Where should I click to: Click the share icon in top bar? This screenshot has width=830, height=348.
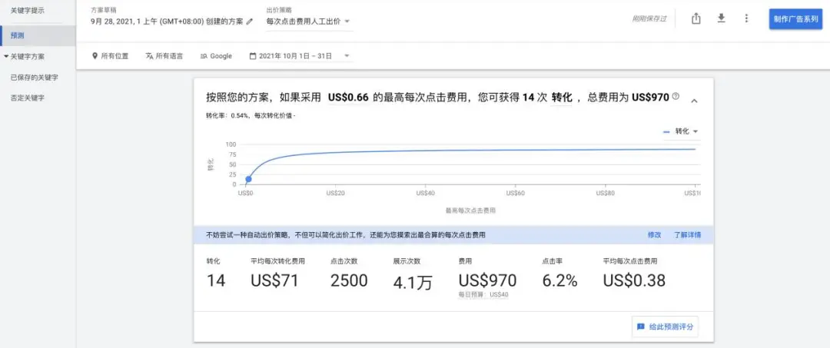pyautogui.click(x=696, y=18)
